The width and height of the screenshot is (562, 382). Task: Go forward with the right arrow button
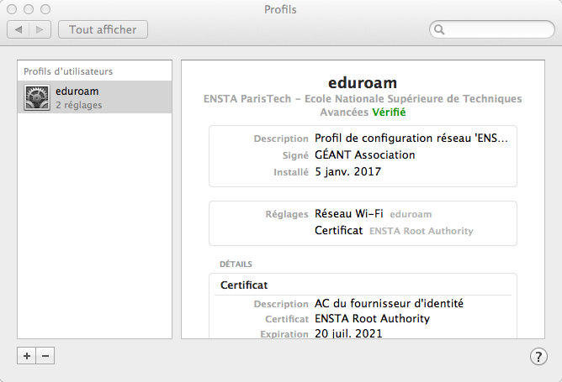pos(40,29)
